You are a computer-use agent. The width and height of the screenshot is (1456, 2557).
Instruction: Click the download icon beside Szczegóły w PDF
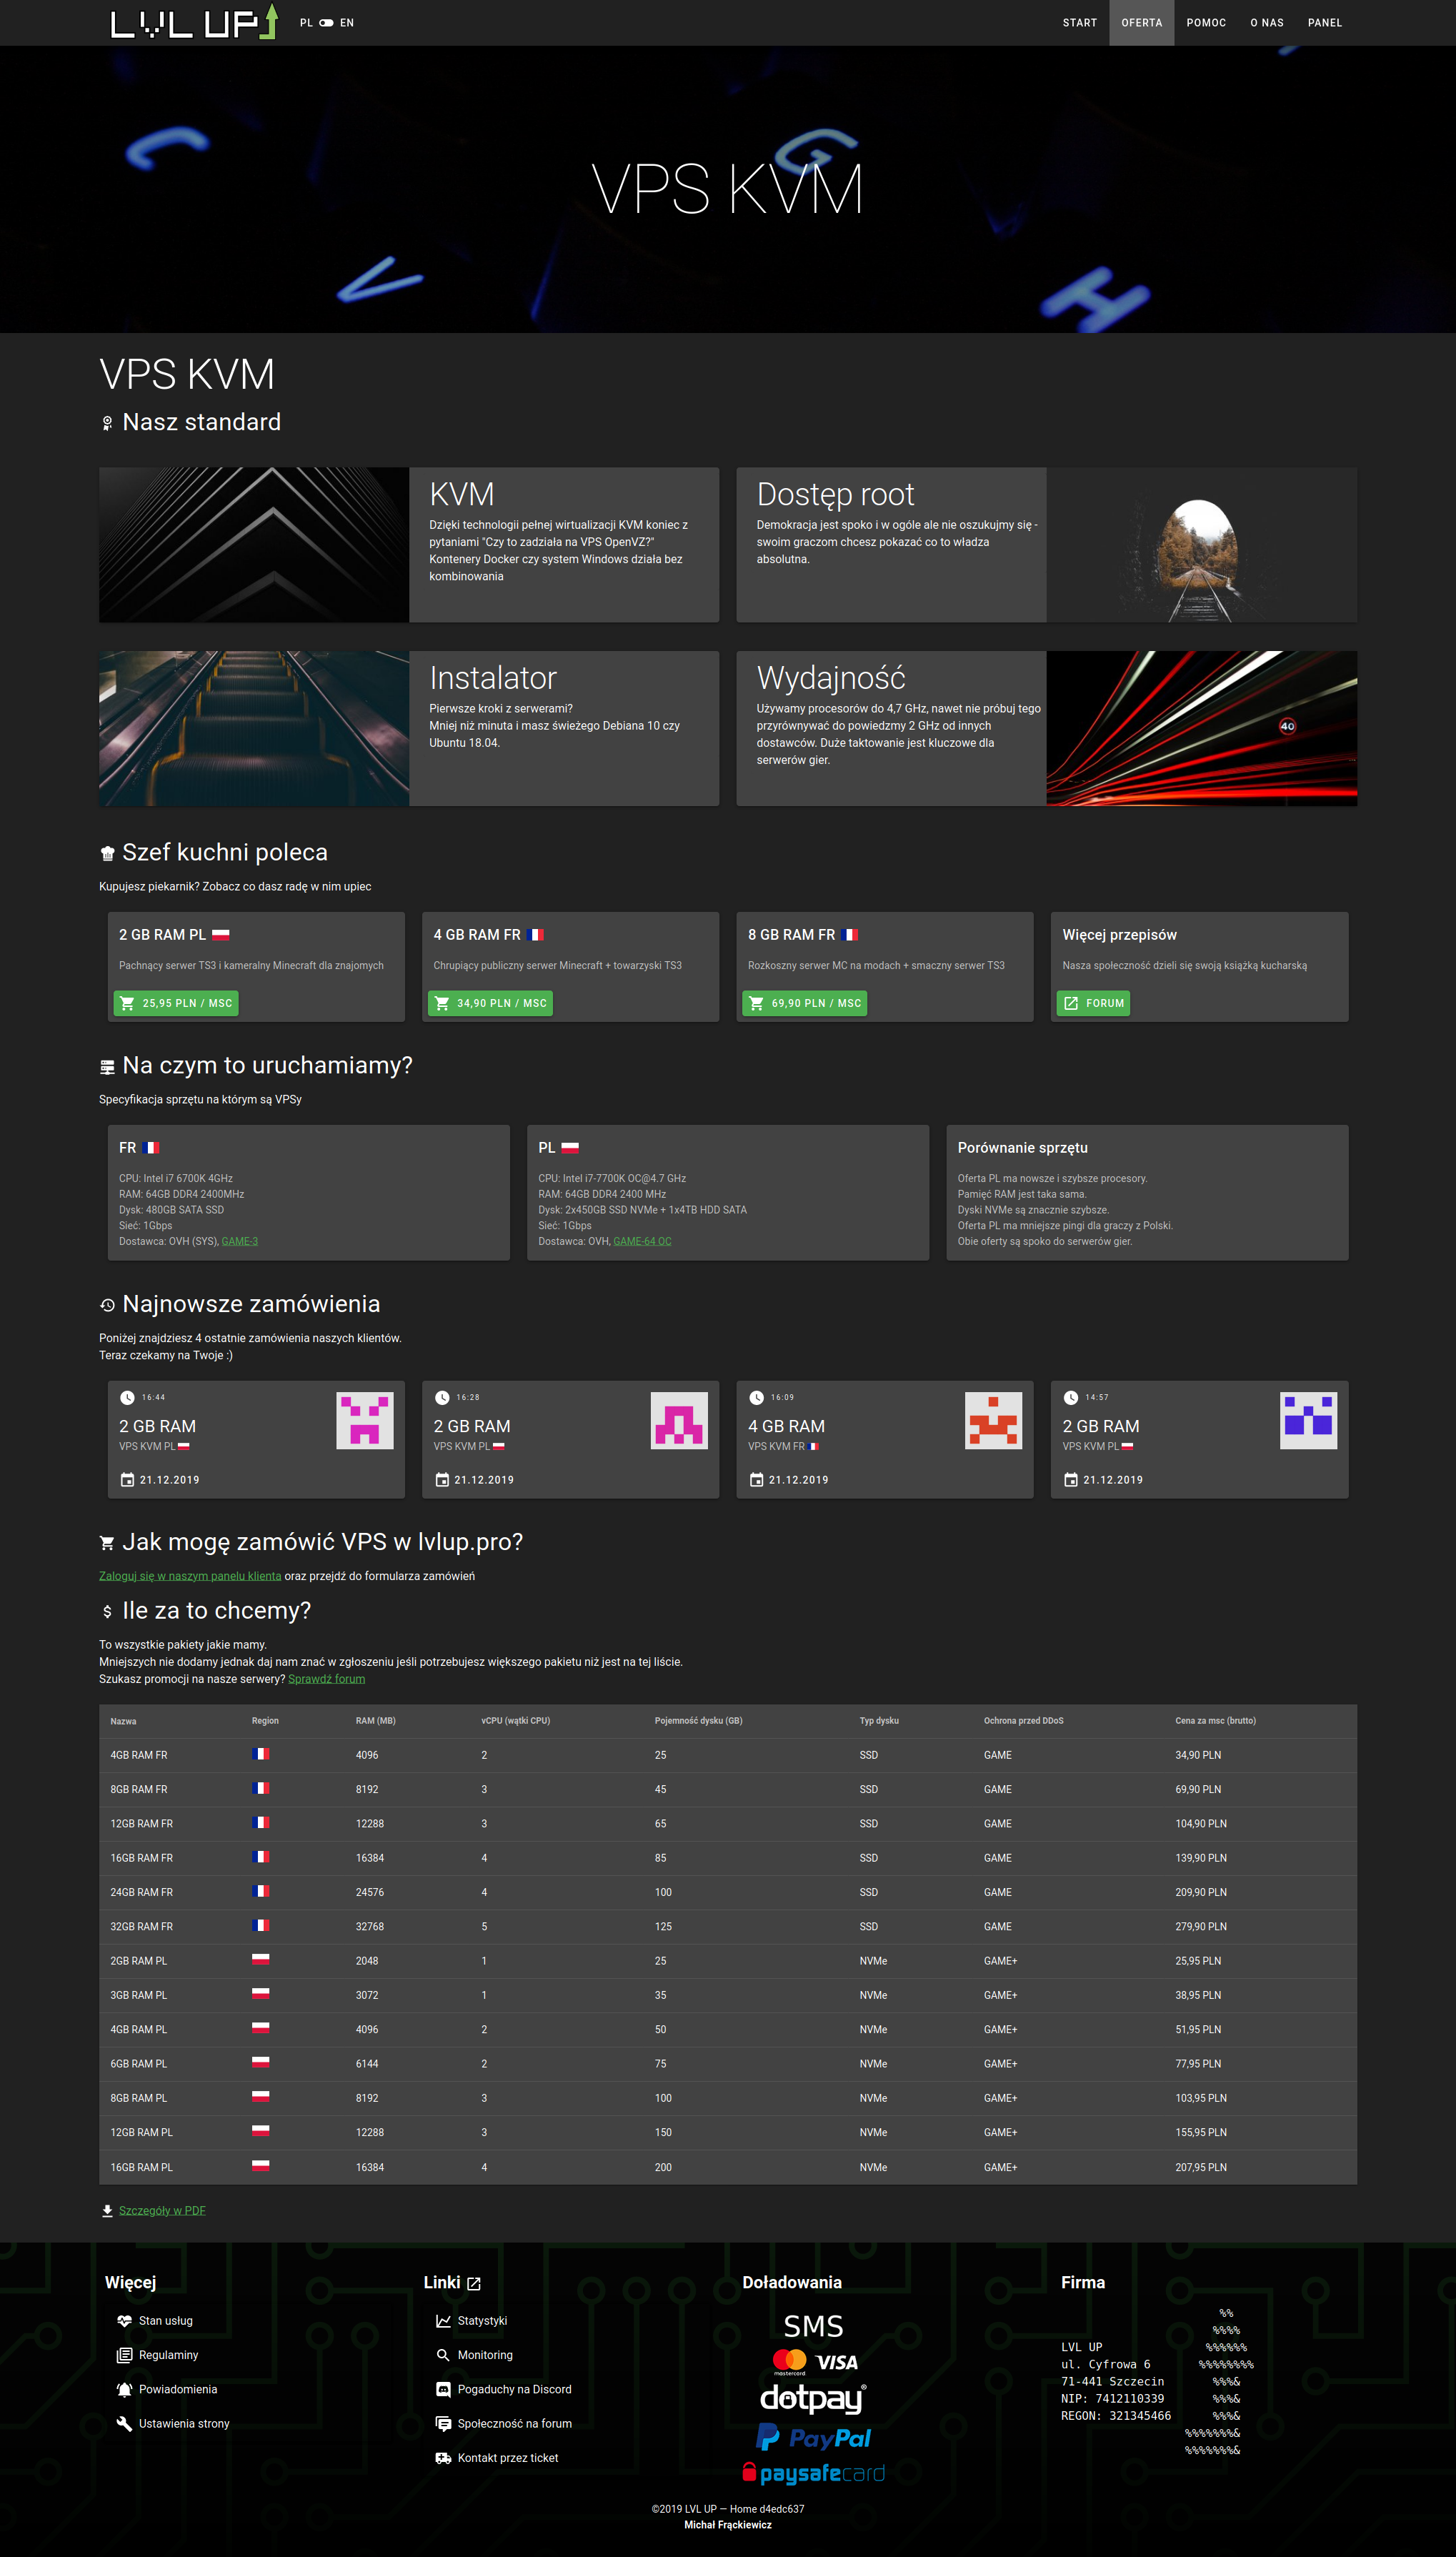coord(107,2211)
